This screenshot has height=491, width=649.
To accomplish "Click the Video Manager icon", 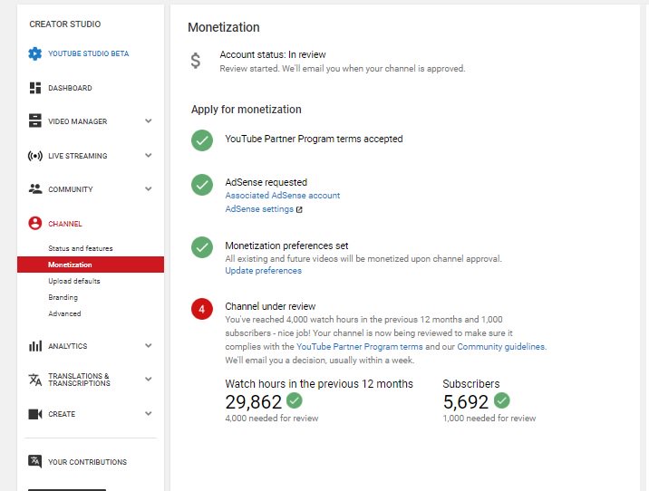I will (x=35, y=120).
